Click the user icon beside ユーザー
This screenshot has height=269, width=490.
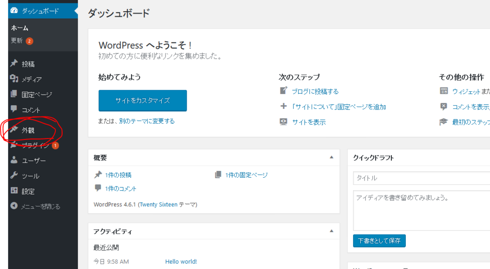click(14, 160)
